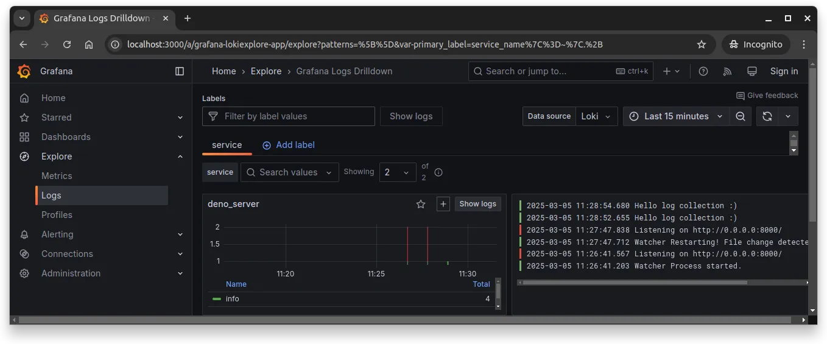Zoom out the time range

pyautogui.click(x=741, y=116)
